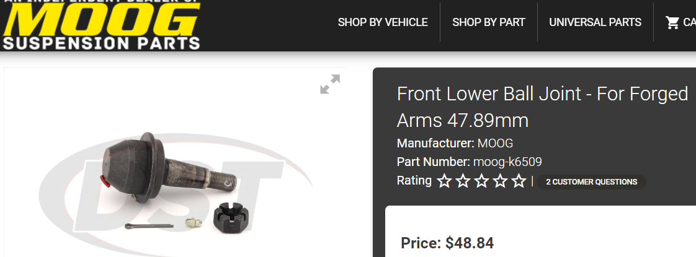This screenshot has height=257, width=696.
Task: Open the Universal Parts menu
Action: 596,22
